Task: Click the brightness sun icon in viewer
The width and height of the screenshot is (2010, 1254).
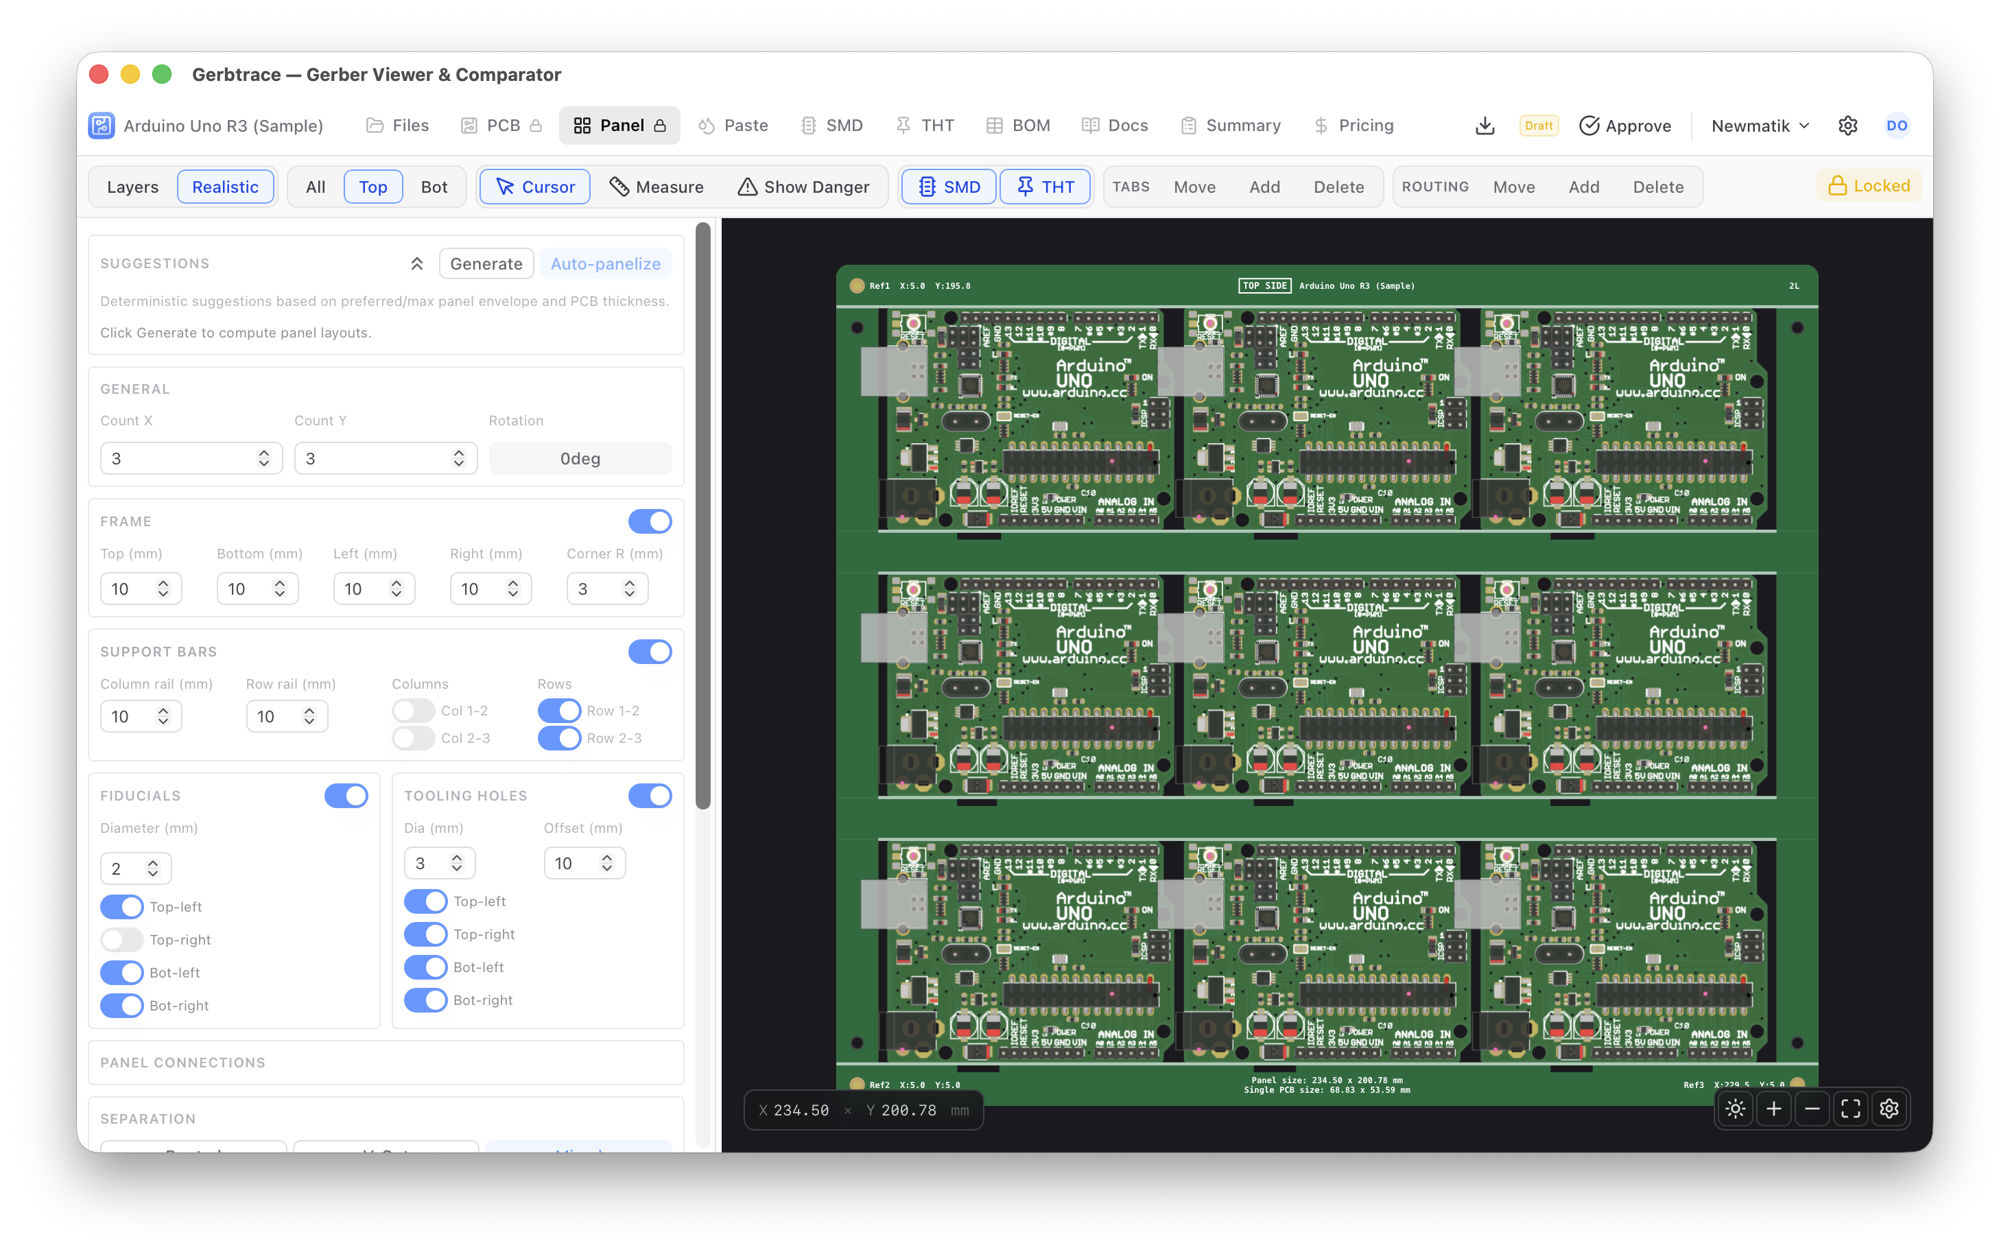Action: coord(1735,1109)
